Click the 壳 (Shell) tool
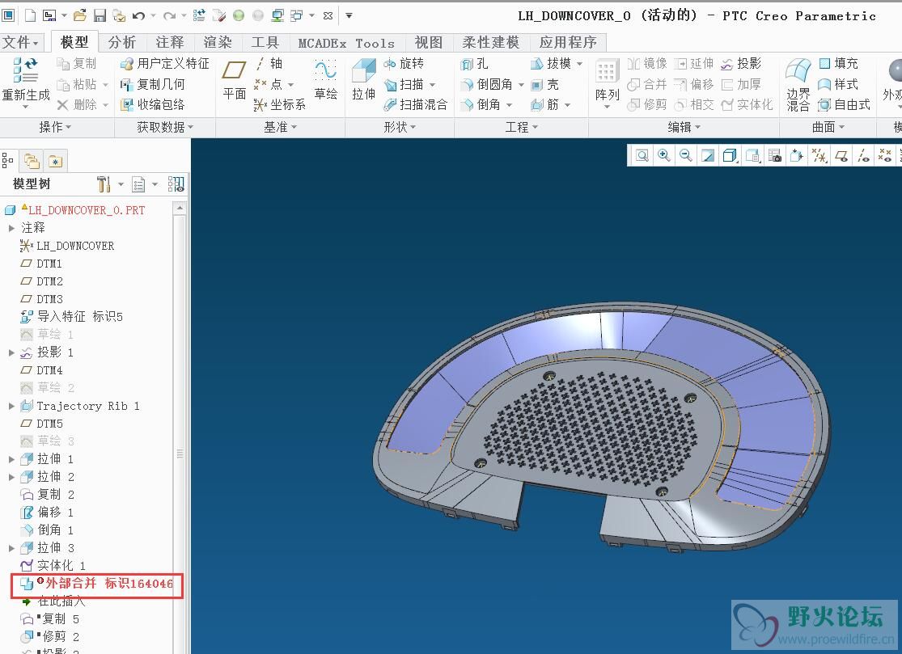The height and width of the screenshot is (654, 902). 544,85
